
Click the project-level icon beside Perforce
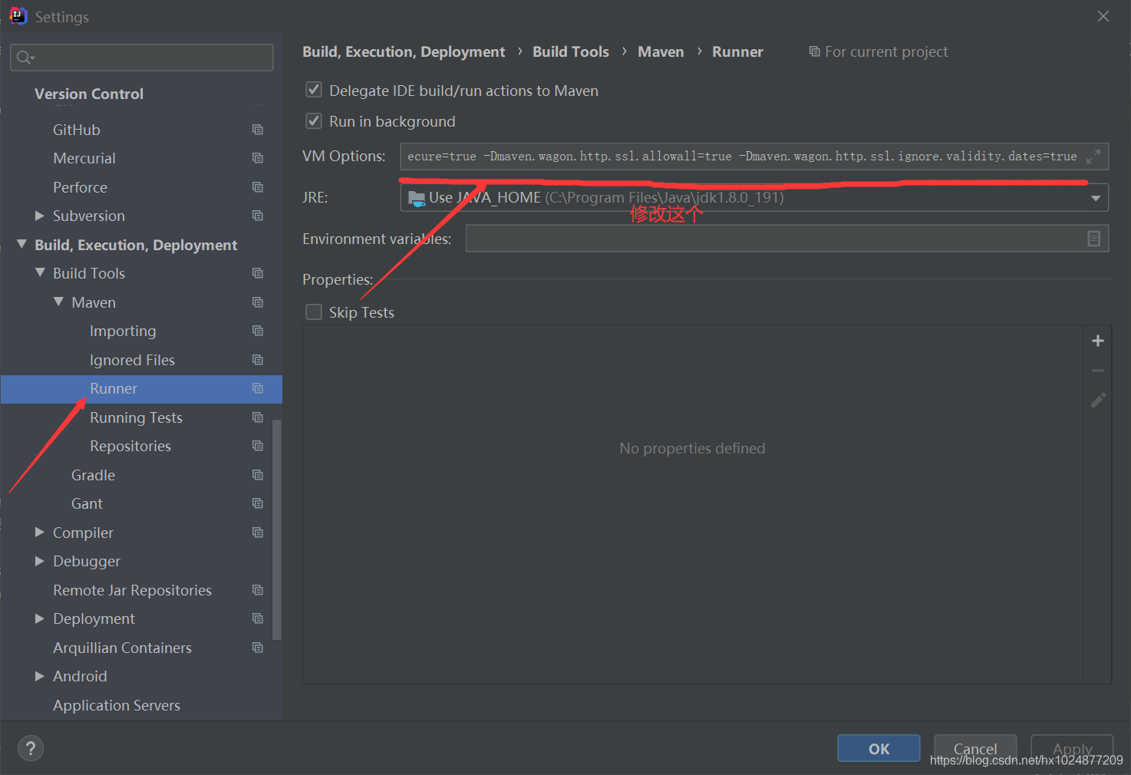[258, 187]
